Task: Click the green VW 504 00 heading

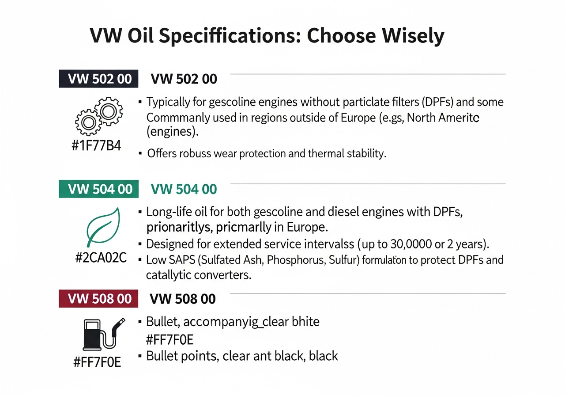Action: click(x=184, y=190)
